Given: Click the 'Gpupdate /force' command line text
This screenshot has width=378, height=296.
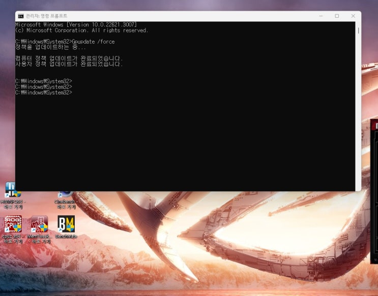Looking at the screenshot, I should pos(93,42).
